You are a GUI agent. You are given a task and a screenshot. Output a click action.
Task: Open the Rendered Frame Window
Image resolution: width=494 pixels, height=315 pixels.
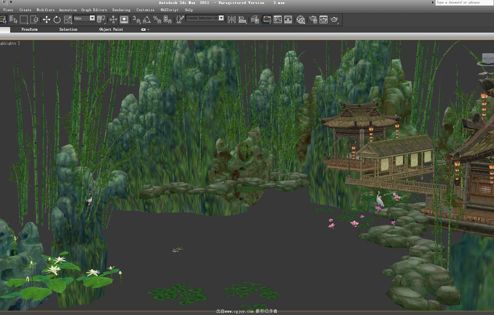[324, 20]
